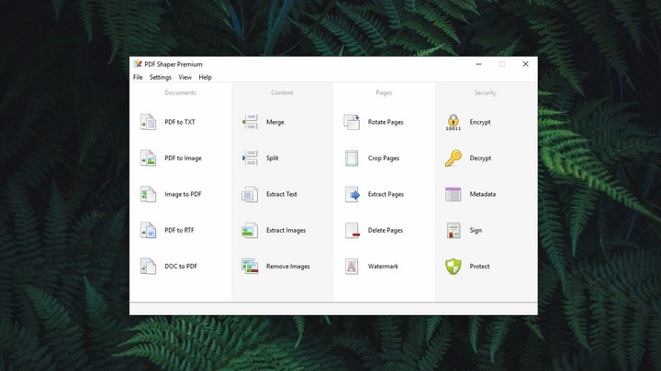Select the Image to PDF label
This screenshot has width=661, height=371.
(183, 194)
